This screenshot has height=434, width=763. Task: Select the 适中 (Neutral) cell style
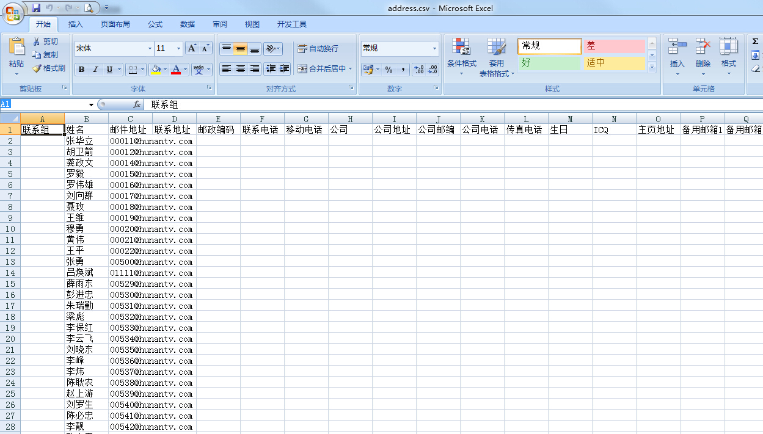pyautogui.click(x=615, y=63)
